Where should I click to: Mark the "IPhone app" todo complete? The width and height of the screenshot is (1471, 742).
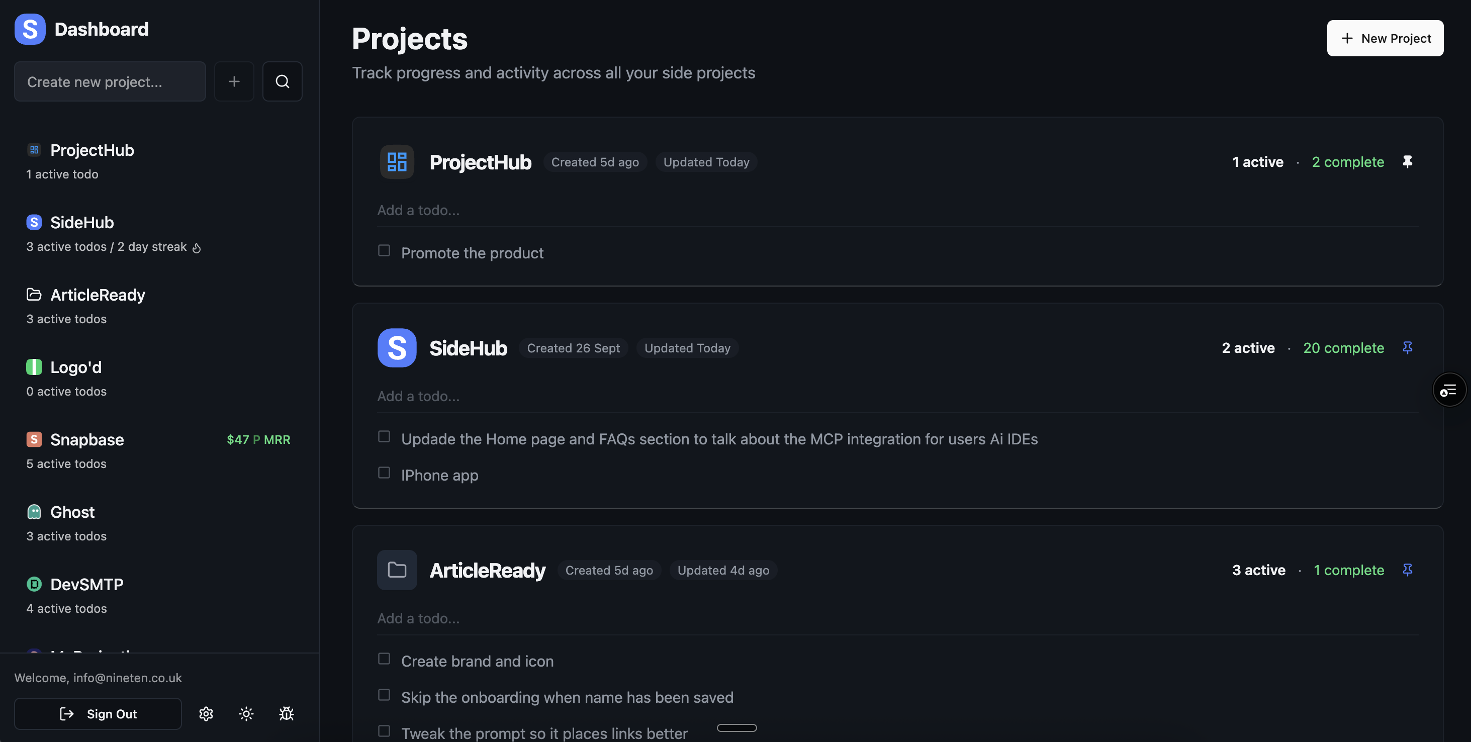tap(383, 473)
